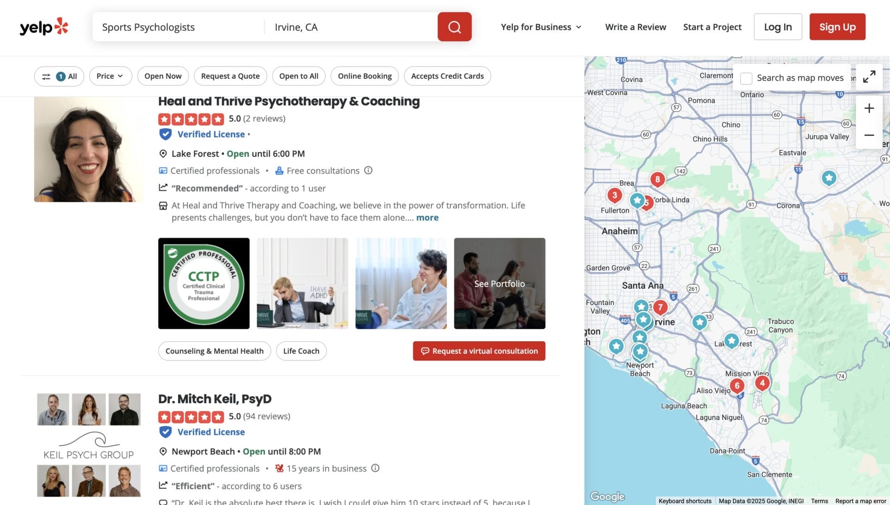The height and width of the screenshot is (505, 890).
Task: Toggle the Open Now filter
Action: (x=163, y=76)
